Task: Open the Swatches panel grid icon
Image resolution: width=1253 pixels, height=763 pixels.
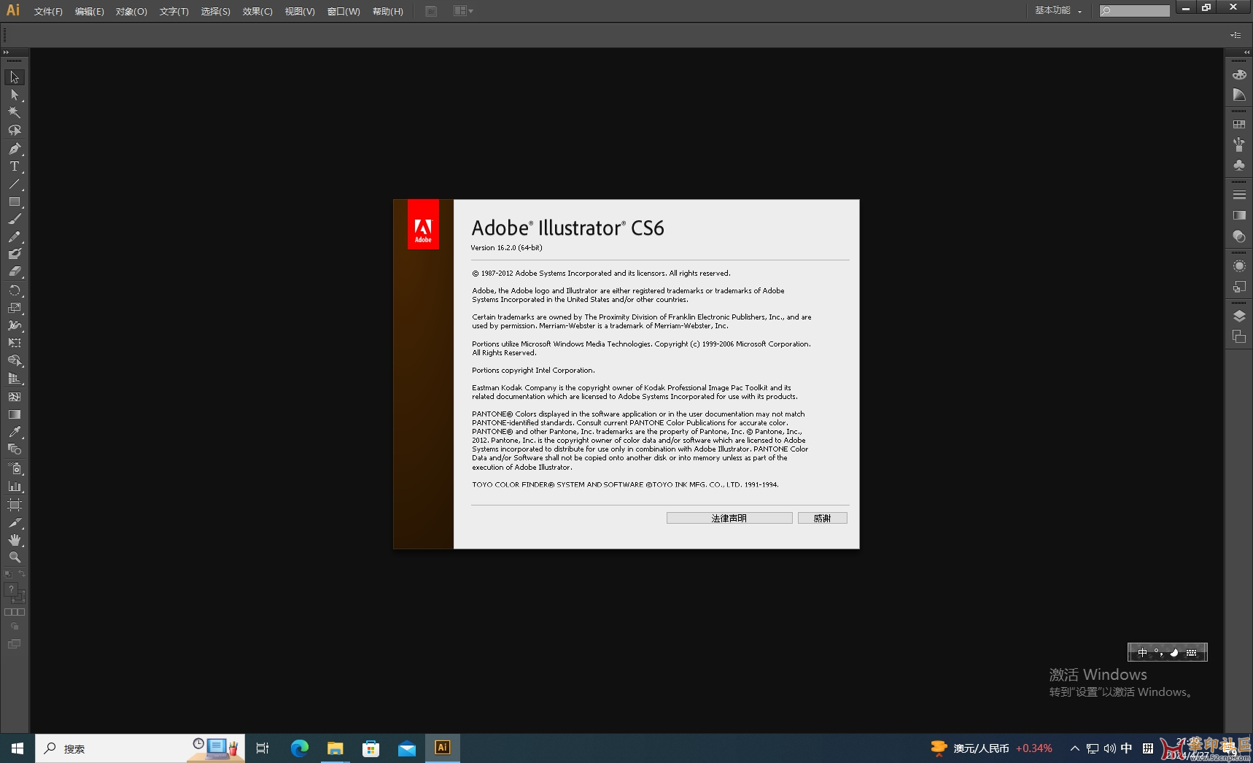Action: [x=1239, y=125]
